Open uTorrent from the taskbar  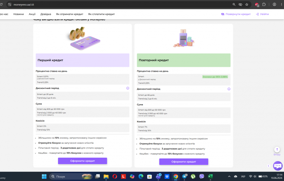193,176
